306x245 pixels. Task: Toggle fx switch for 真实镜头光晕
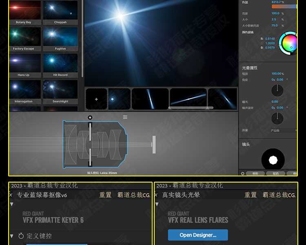156,195
